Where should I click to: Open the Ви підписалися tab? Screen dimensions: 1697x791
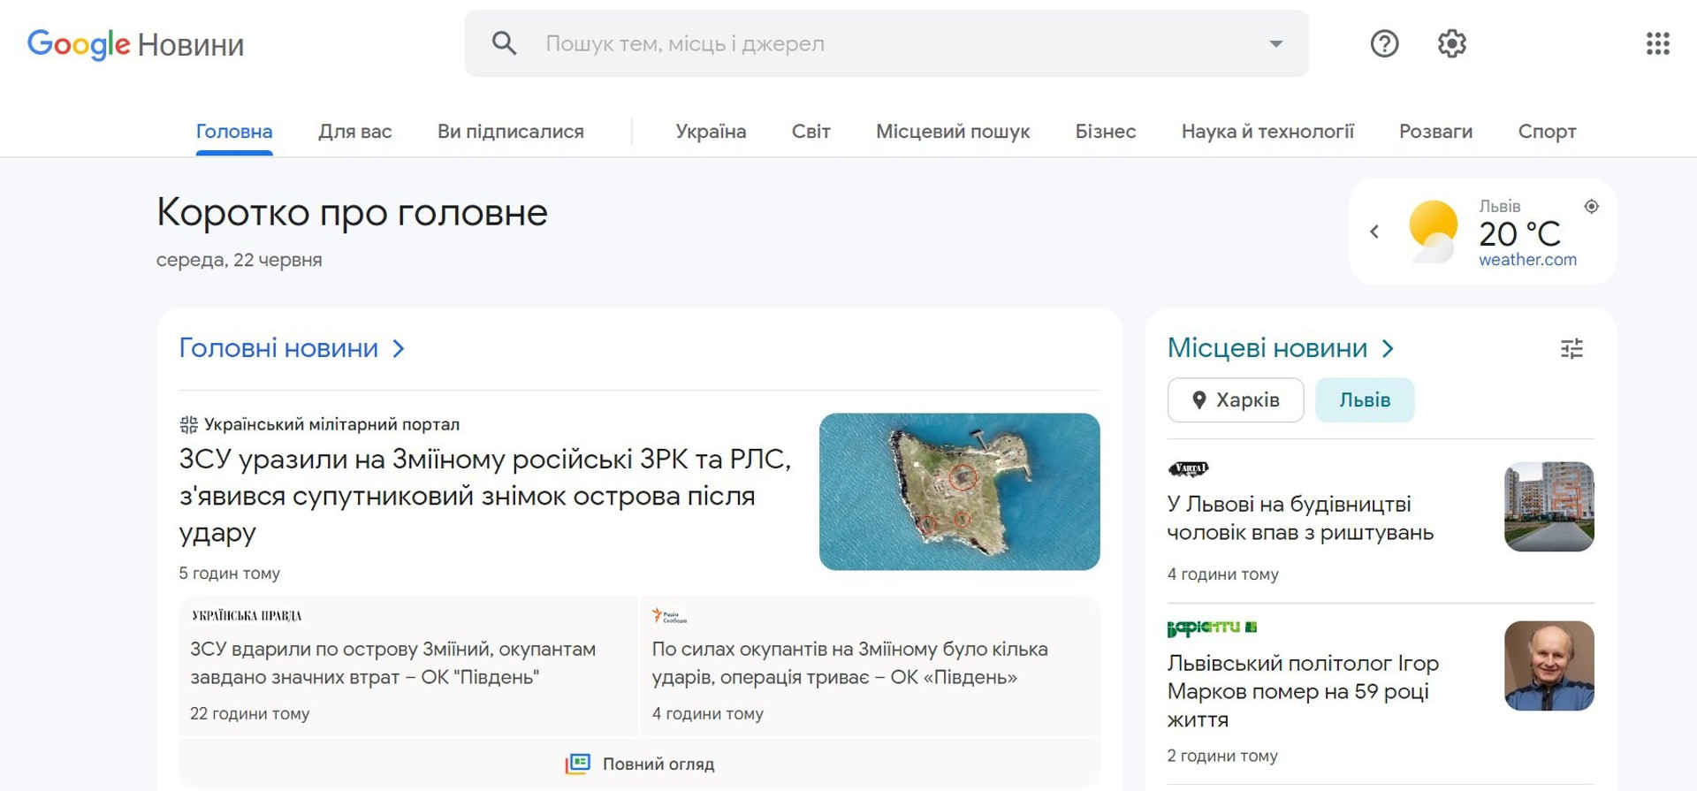tap(510, 132)
